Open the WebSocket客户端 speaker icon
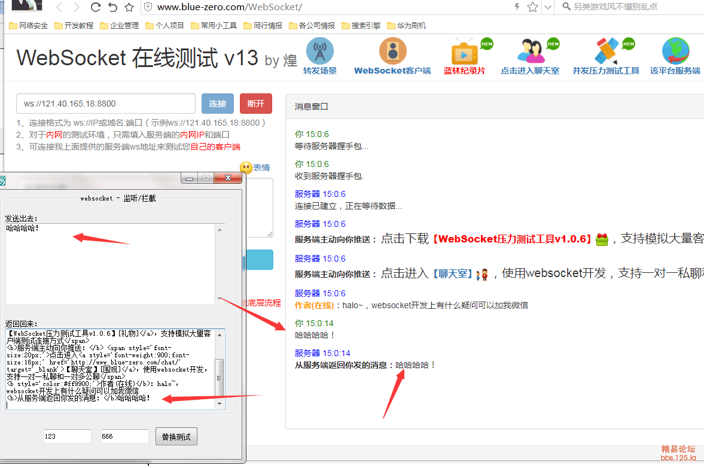This screenshot has height=468, width=704. (392, 51)
